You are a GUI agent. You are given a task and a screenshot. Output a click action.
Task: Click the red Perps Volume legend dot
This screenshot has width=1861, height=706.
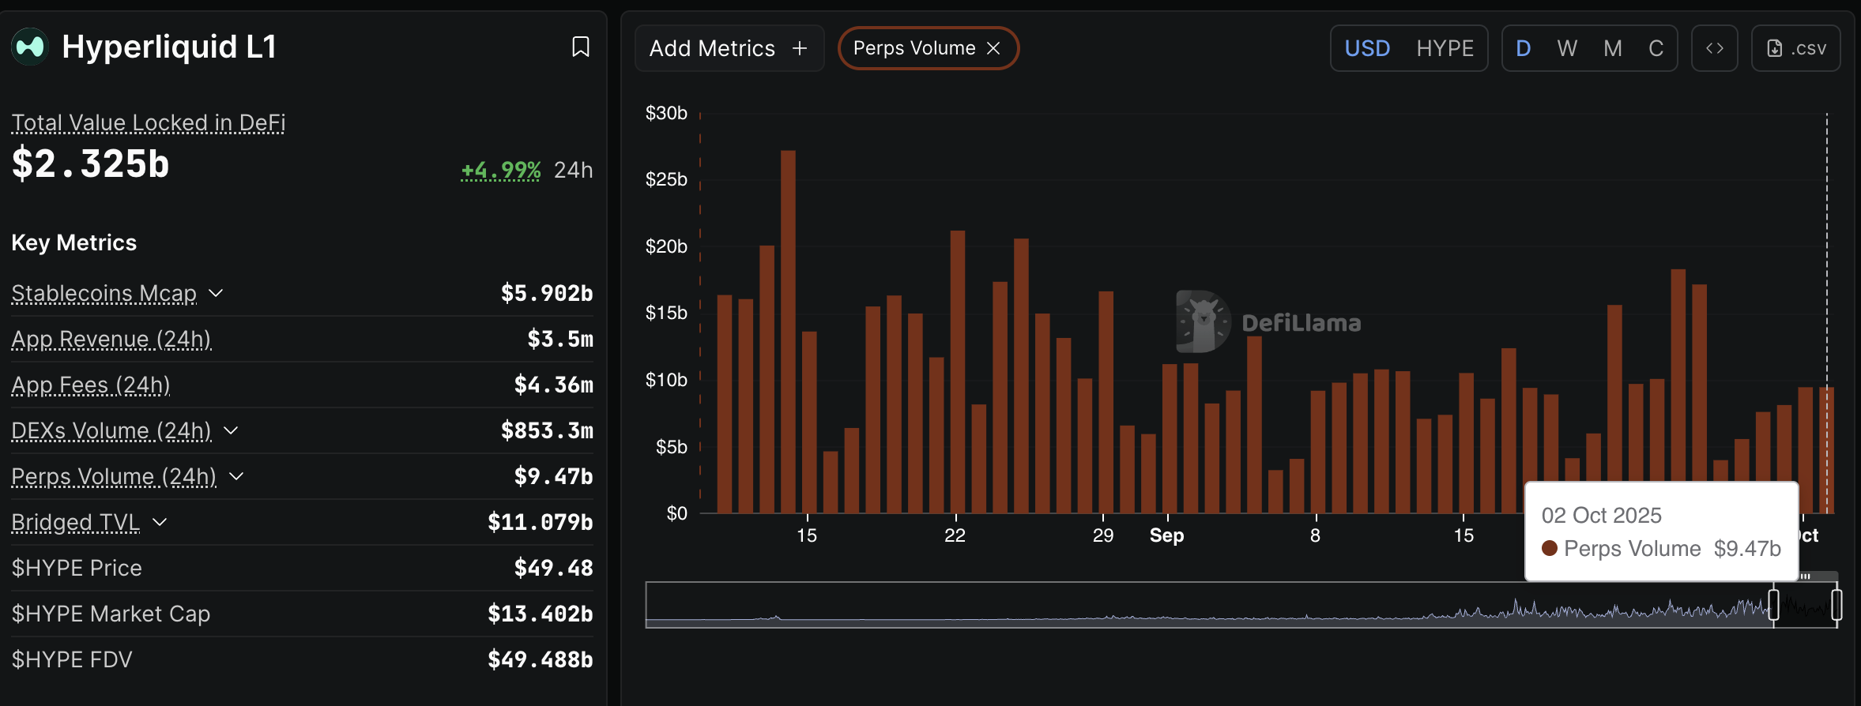point(1549,548)
